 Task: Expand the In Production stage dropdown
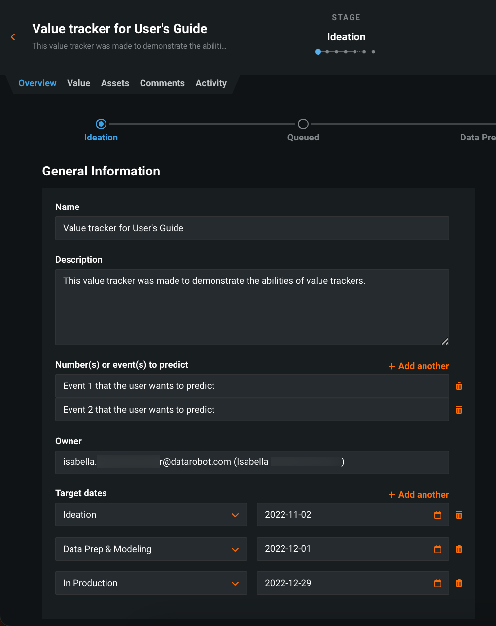point(235,584)
